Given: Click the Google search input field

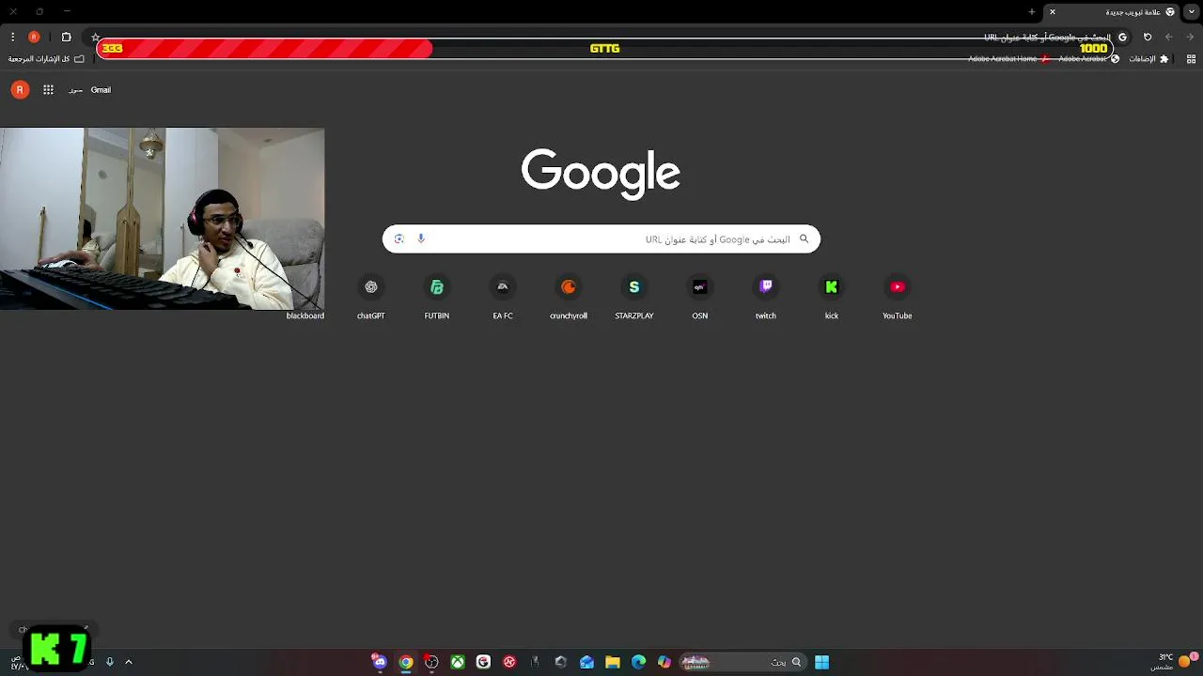Looking at the screenshot, I should 601,238.
